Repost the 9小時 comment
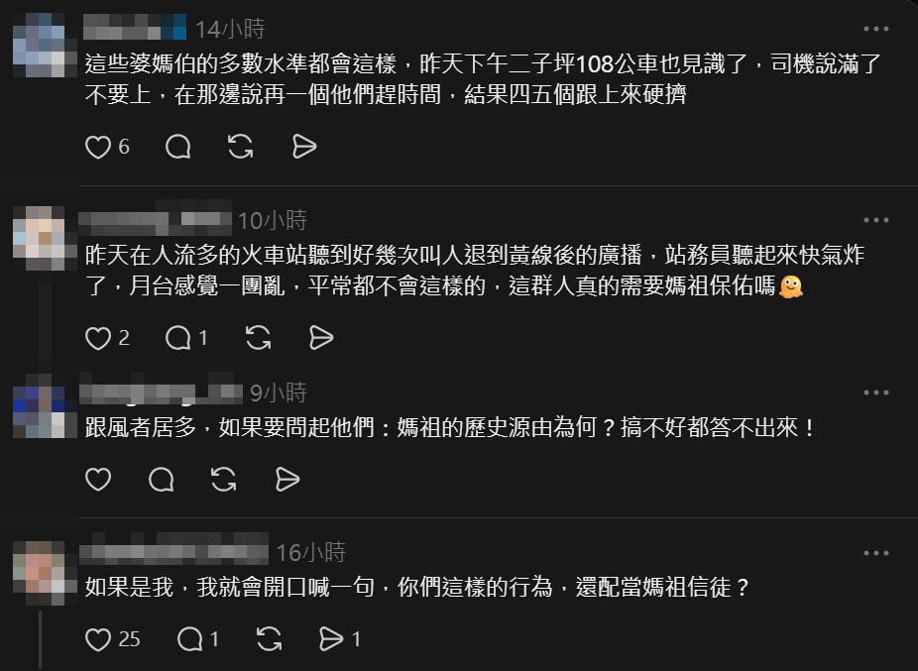The height and width of the screenshot is (671, 918). [x=224, y=480]
